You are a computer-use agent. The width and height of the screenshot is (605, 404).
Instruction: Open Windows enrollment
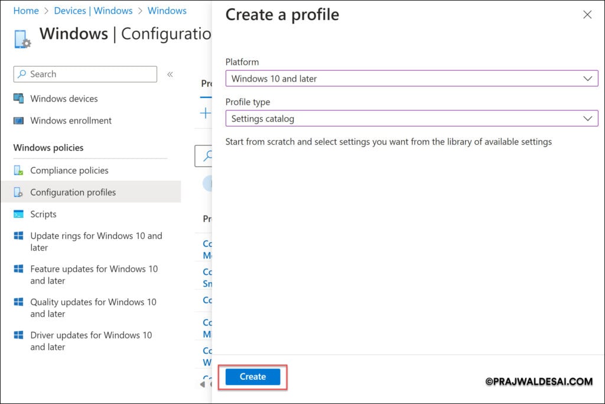71,120
